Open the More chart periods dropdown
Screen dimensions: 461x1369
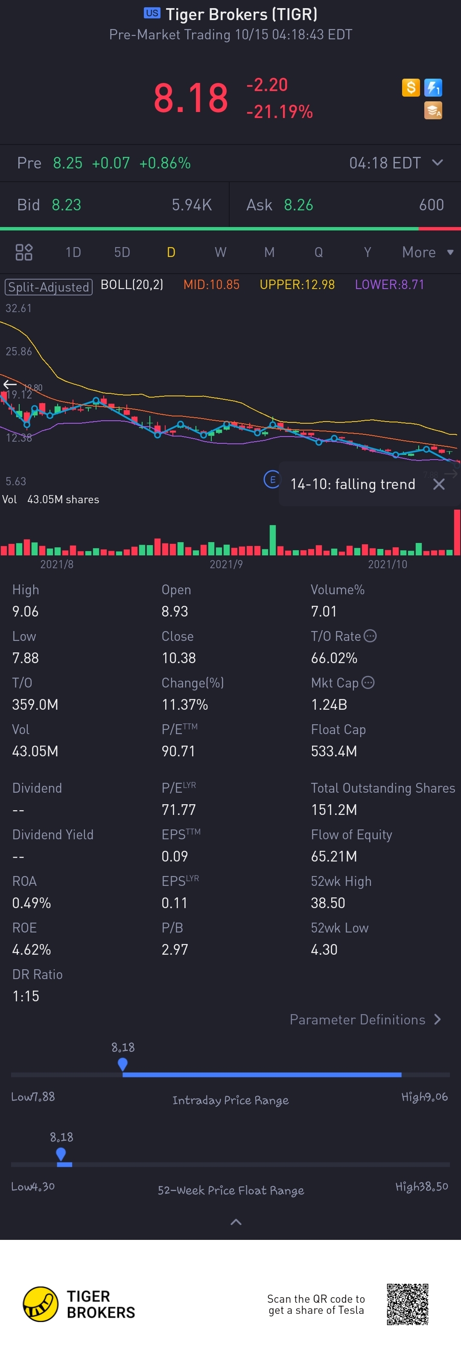pyautogui.click(x=428, y=252)
